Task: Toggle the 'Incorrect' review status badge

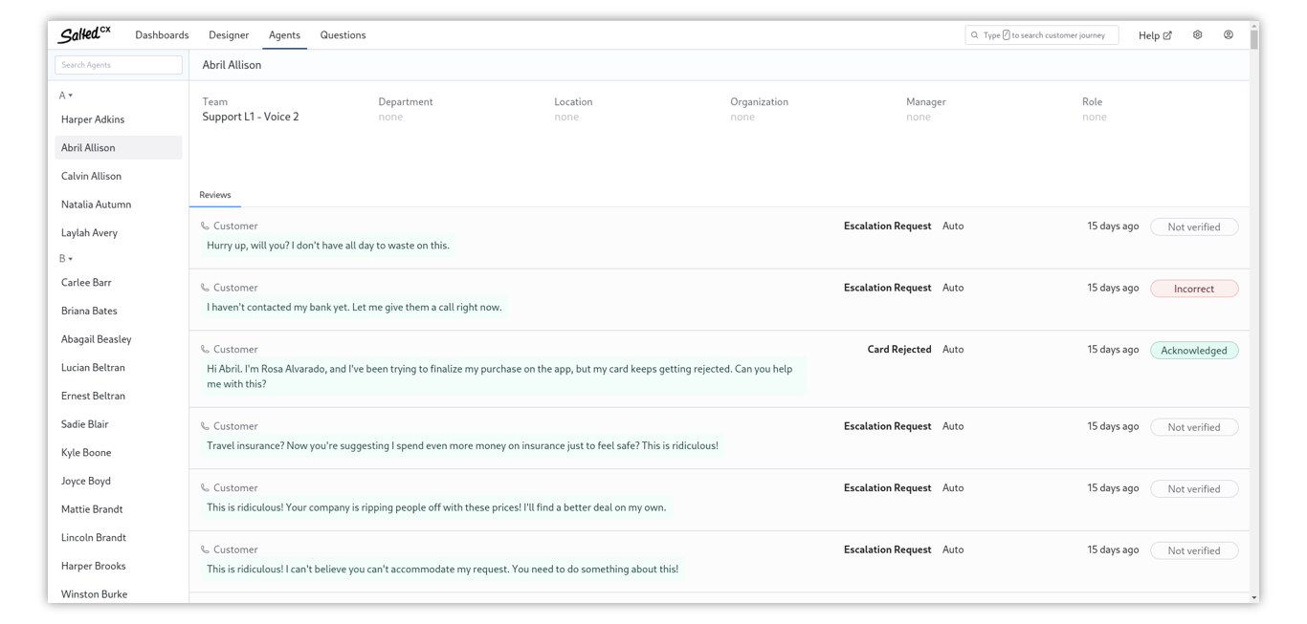Action: click(x=1193, y=289)
